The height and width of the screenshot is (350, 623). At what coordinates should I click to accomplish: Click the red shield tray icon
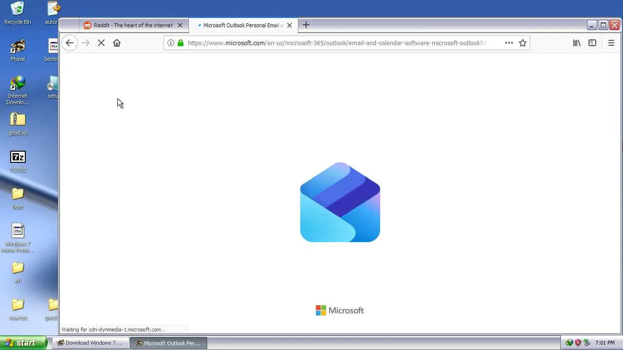pos(578,343)
